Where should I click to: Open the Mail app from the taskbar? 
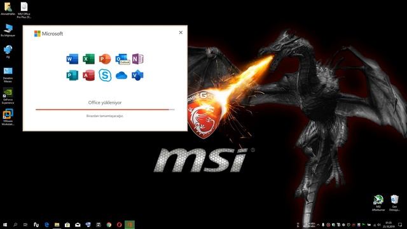pyautogui.click(x=78, y=225)
